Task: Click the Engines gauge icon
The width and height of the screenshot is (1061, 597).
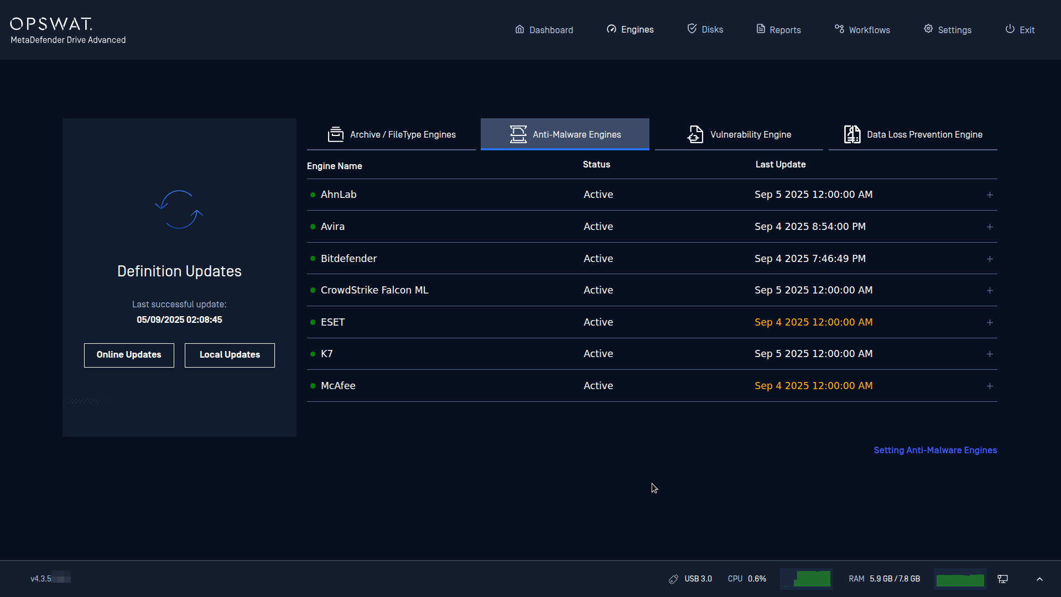Action: (x=611, y=29)
